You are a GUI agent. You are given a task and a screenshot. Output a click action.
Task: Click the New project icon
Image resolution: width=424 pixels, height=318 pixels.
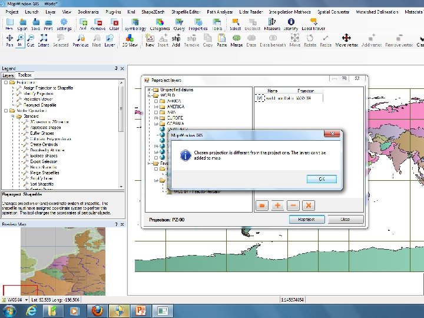coord(9,24)
